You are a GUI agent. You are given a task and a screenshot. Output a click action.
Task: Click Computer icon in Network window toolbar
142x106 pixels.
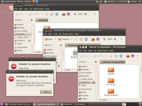69,14
